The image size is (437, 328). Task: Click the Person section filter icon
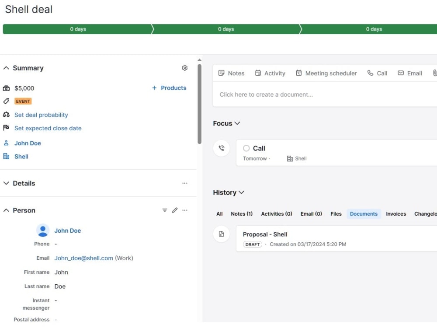[165, 210]
